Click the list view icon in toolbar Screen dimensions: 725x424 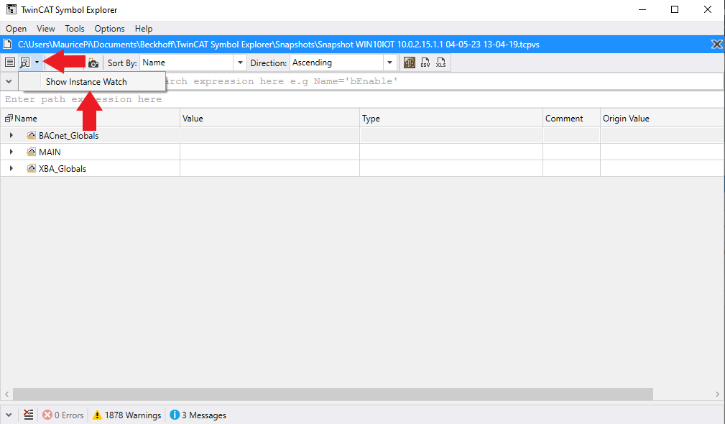pos(10,63)
